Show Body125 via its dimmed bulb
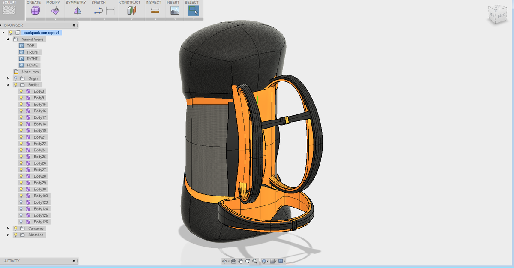Viewport: 514px width, 268px height. [x=21, y=215]
